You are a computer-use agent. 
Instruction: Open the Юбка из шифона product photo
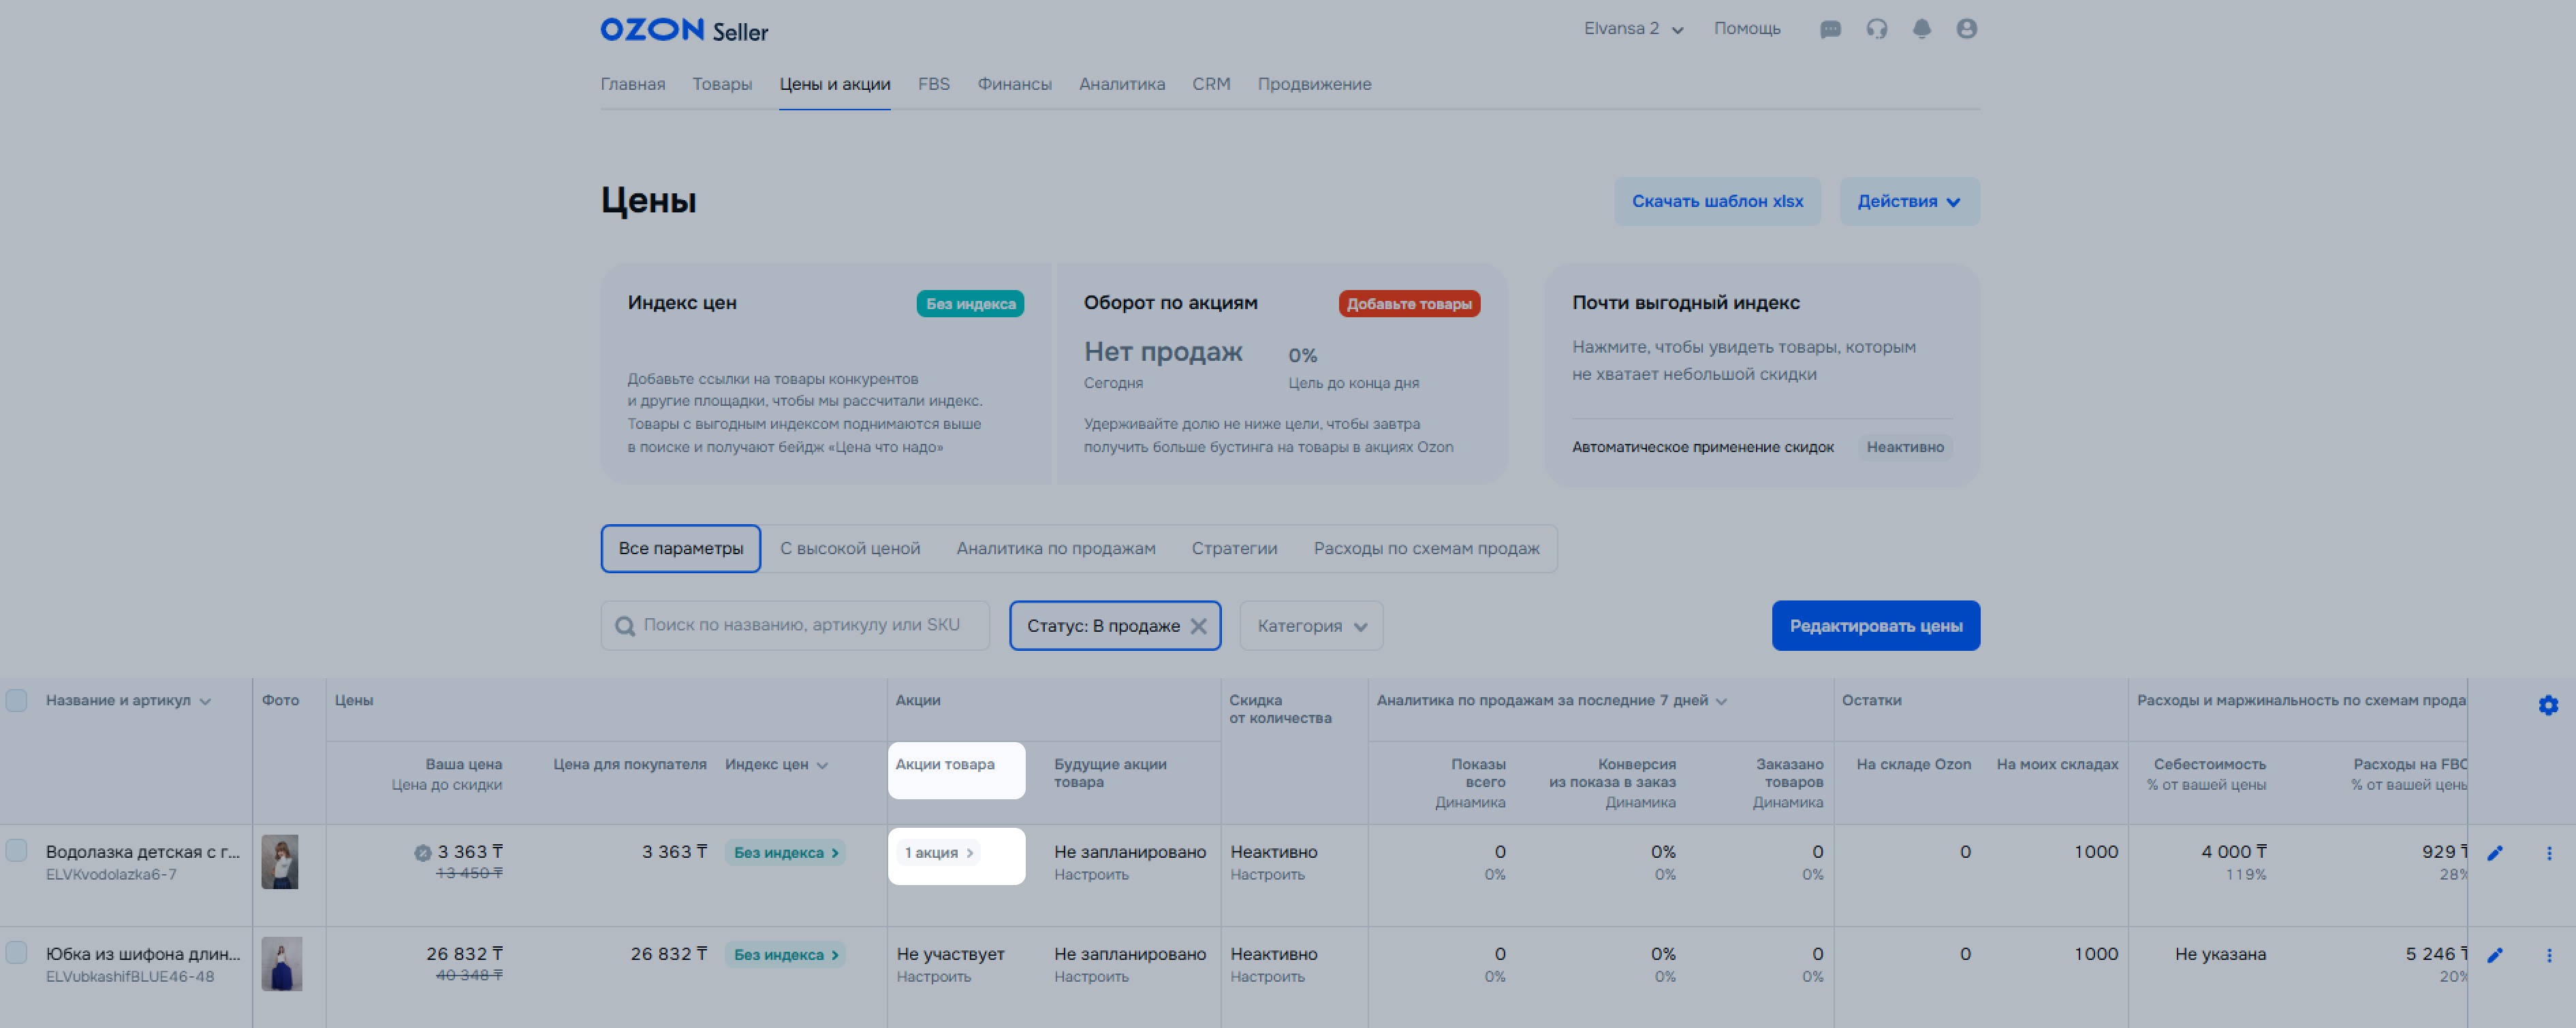(x=282, y=964)
